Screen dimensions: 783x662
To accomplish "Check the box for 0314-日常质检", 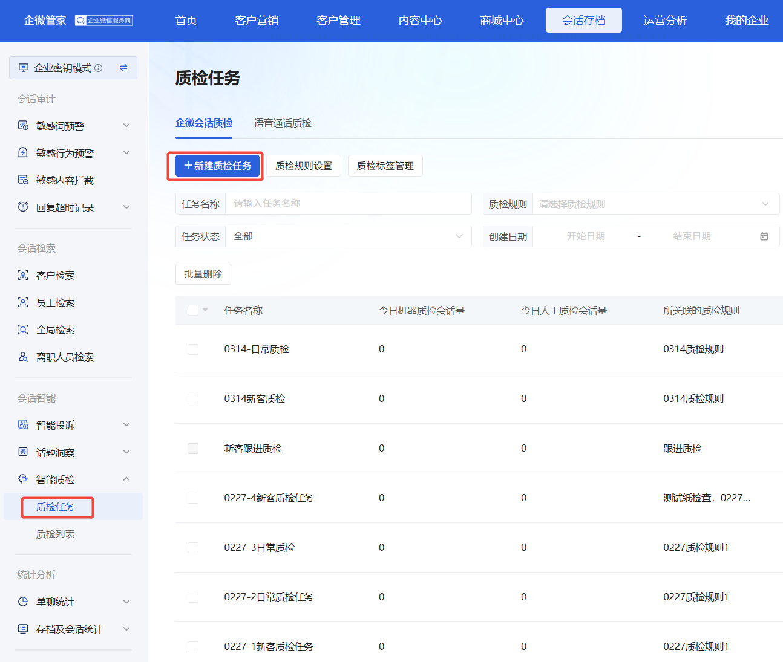I will tap(193, 349).
